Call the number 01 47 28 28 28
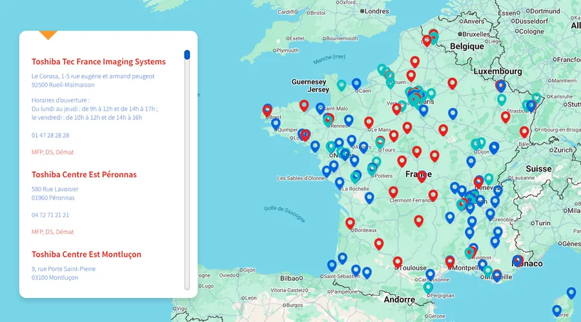This screenshot has width=581, height=322. pos(50,135)
